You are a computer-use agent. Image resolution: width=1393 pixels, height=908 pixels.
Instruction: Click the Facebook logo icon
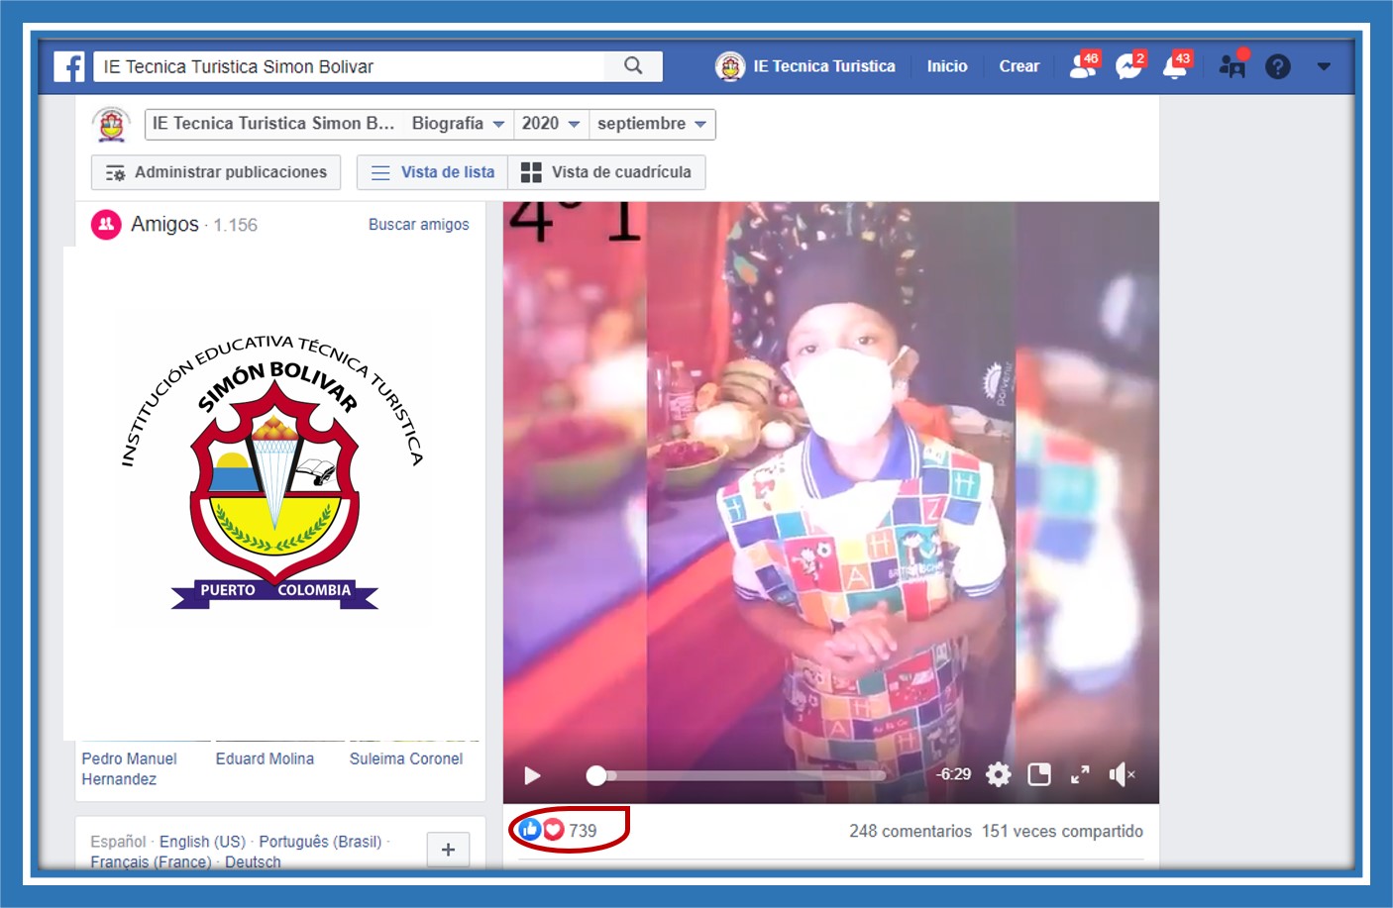69,66
